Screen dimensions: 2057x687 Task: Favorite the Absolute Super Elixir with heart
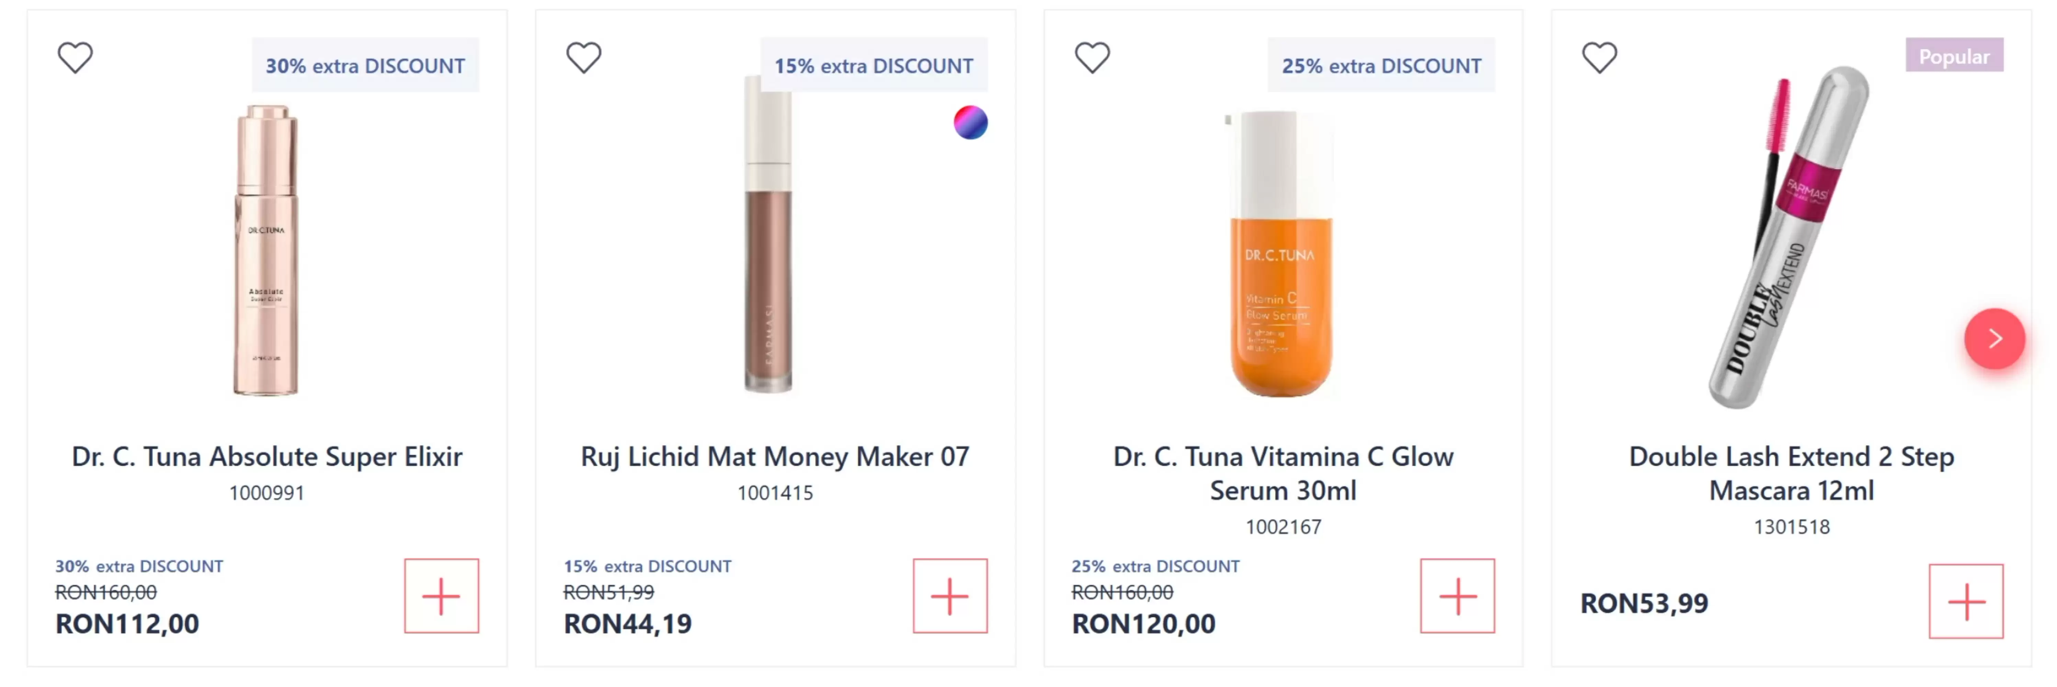[75, 57]
